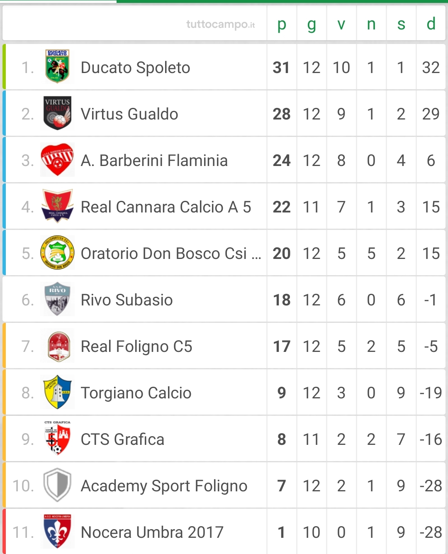
Task: Select the Nocera Umbra 2017 fleur-de-lis crest
Action: coord(57,531)
